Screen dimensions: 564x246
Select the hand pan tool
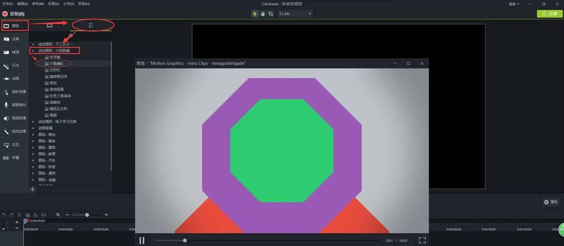tap(263, 14)
